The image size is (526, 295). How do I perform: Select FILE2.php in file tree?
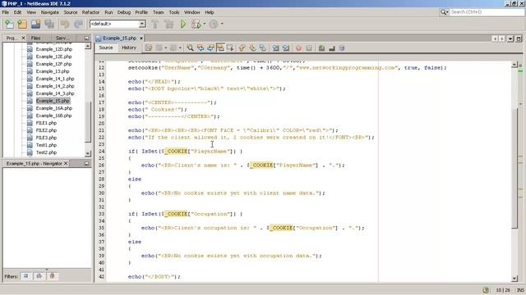click(x=46, y=130)
